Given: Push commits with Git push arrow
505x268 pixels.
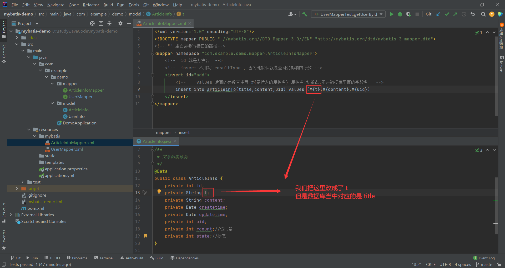Looking at the screenshot, I should tap(455, 14).
